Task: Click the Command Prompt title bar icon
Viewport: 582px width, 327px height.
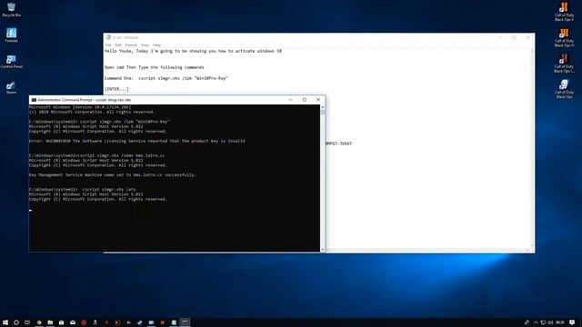Action: pyautogui.click(x=34, y=100)
